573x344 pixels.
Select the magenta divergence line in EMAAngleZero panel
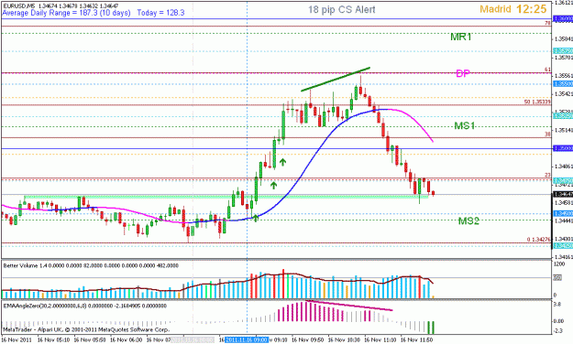(x=349, y=306)
